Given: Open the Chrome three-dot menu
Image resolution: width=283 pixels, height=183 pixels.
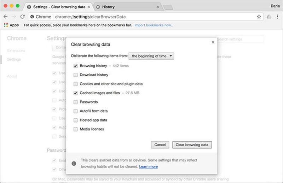Looking at the screenshot, I should pyautogui.click(x=277, y=17).
